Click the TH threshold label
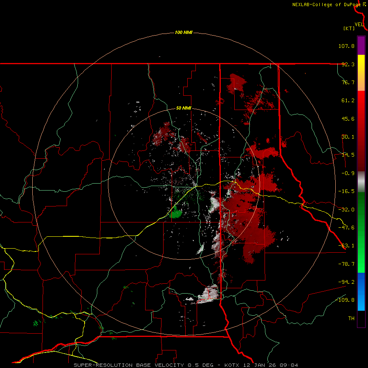368x368 pixels. [351, 318]
